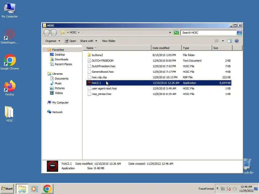This screenshot has width=259, height=194.
Task: Click the Show desktop button in the tray
Action: tap(256, 189)
